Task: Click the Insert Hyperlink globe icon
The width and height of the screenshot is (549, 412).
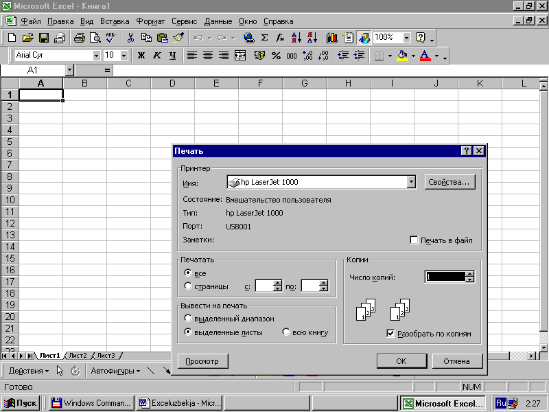Action: 249,38
